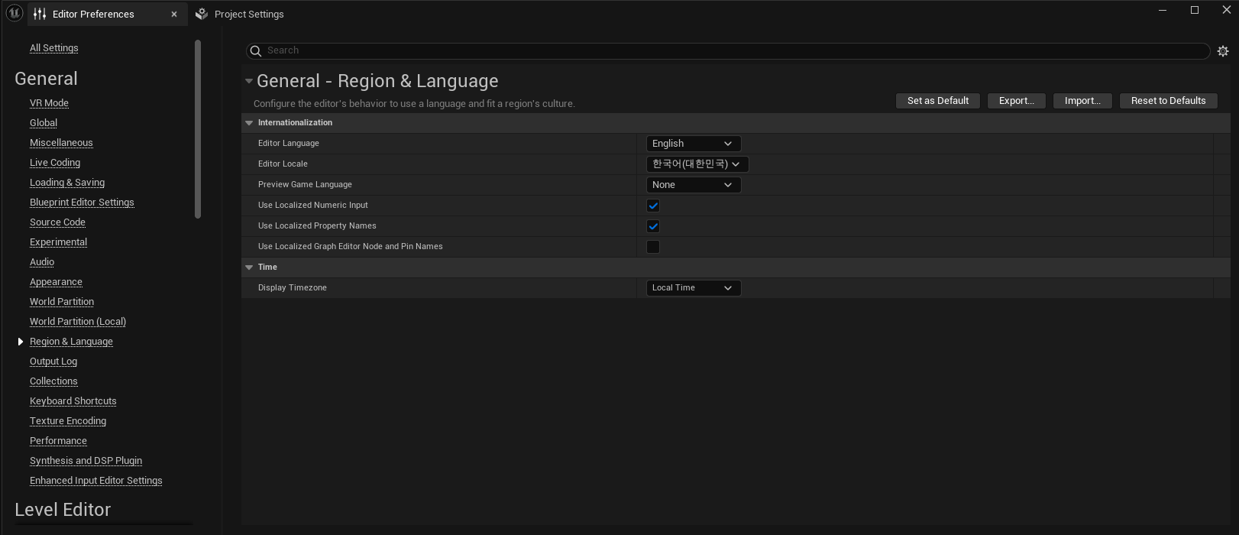Open Output Log settings

[53, 362]
